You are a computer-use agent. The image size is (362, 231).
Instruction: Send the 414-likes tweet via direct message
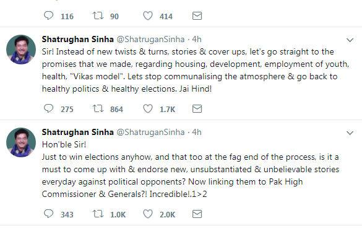tap(197, 15)
